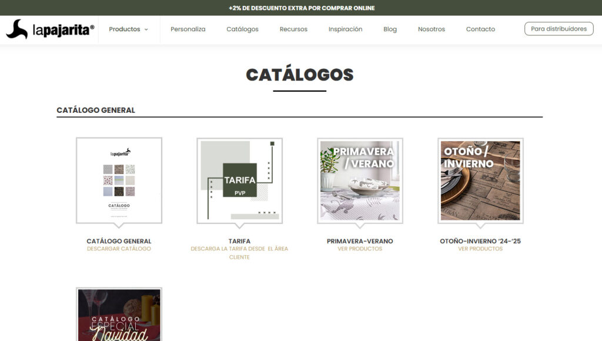Image resolution: width=602 pixels, height=341 pixels.
Task: Open the Otoño / Invierno thumbnail
Action: [x=480, y=180]
